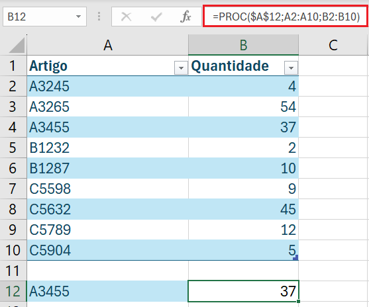Screen dimensions: 369x307
Task: Click the Cancel (X) formula icon
Action: 126,17
